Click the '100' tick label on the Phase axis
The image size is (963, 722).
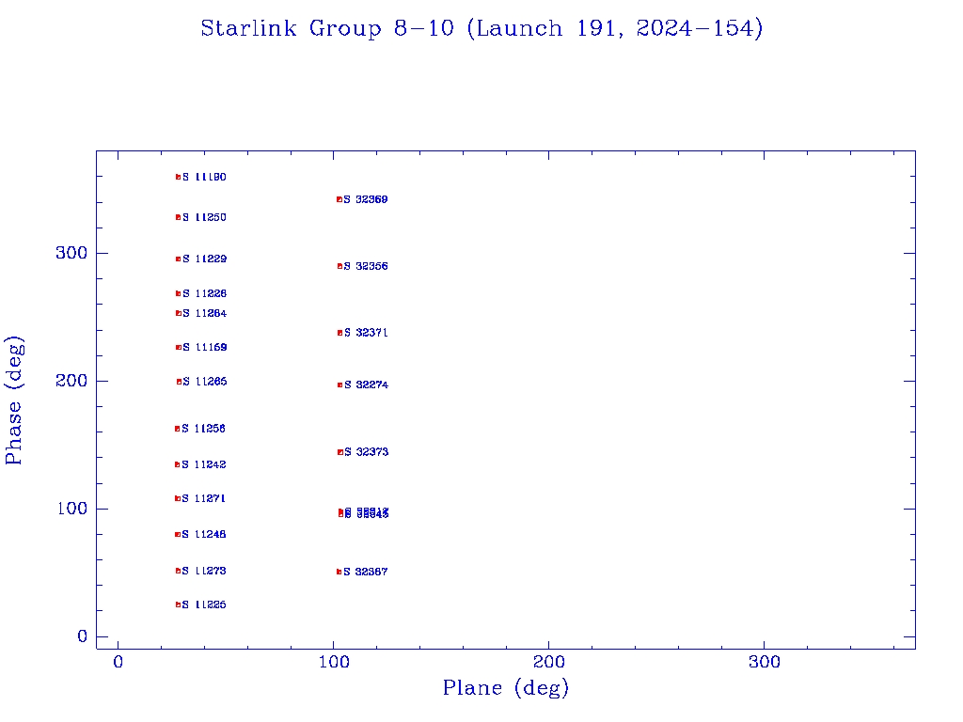(72, 509)
